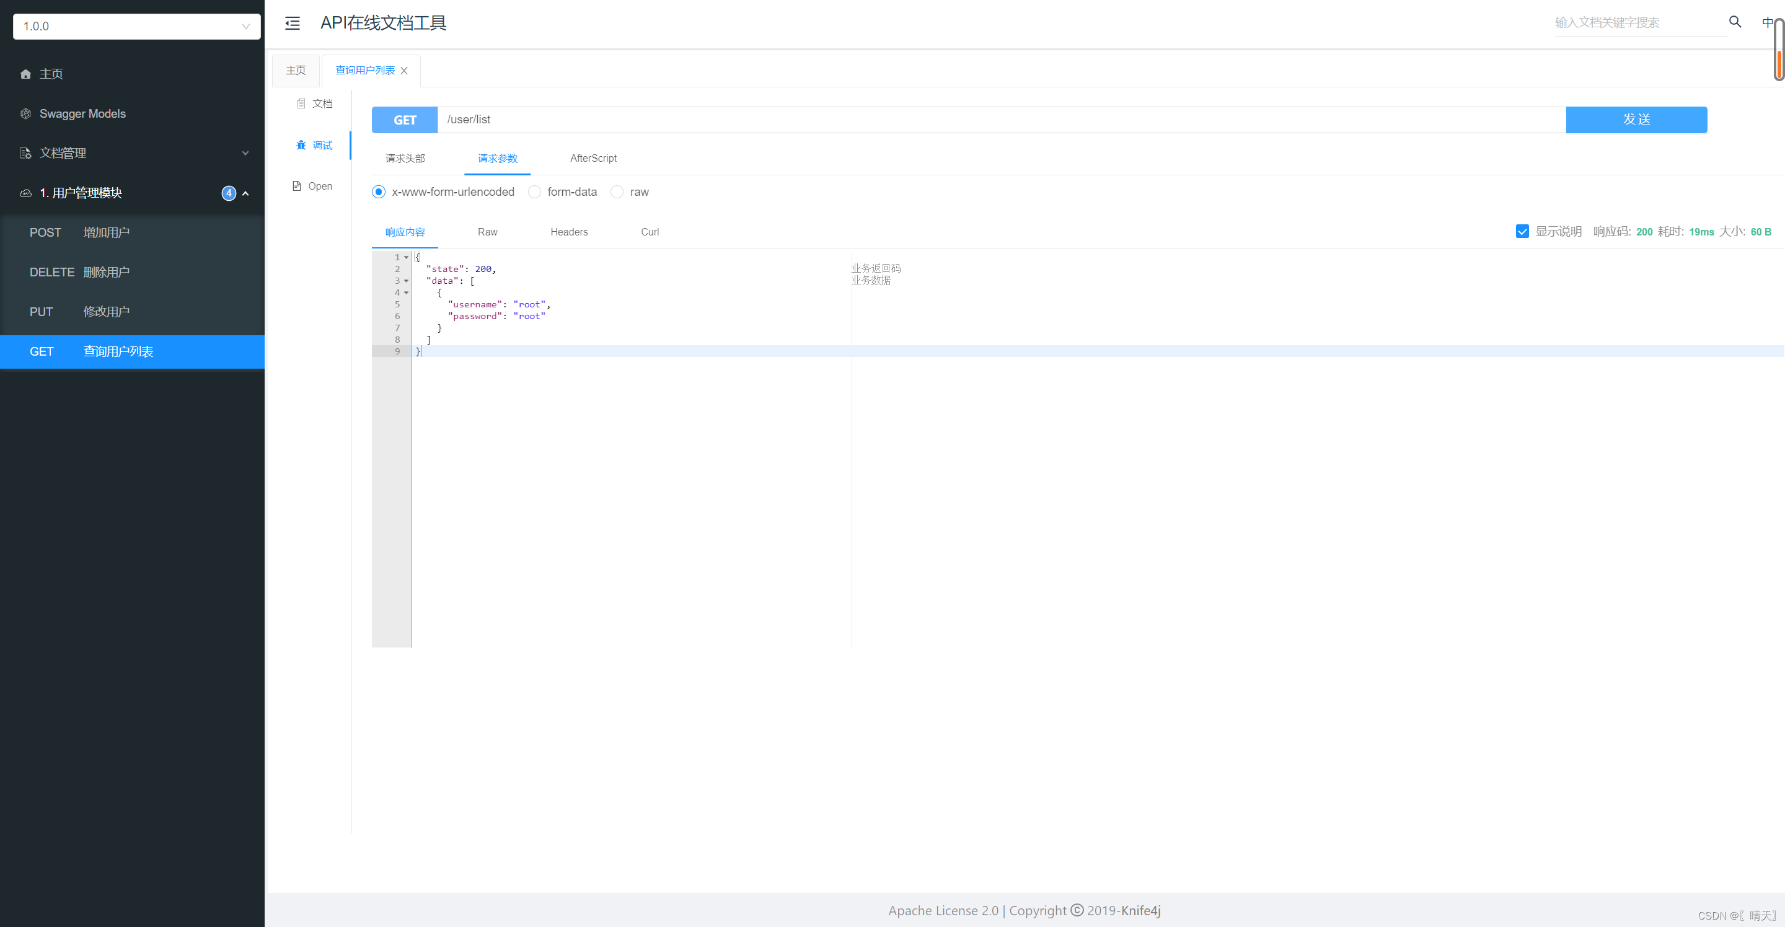Click the search magnifier icon
Viewport: 1785px width, 927px height.
coord(1734,22)
